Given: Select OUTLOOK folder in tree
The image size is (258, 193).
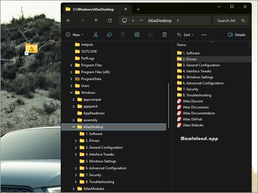Looking at the screenshot, I should click(86, 52).
